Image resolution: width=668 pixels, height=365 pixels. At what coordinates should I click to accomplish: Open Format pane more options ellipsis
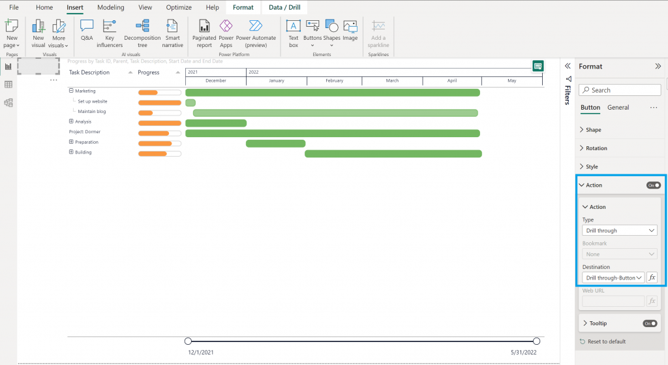(x=654, y=108)
